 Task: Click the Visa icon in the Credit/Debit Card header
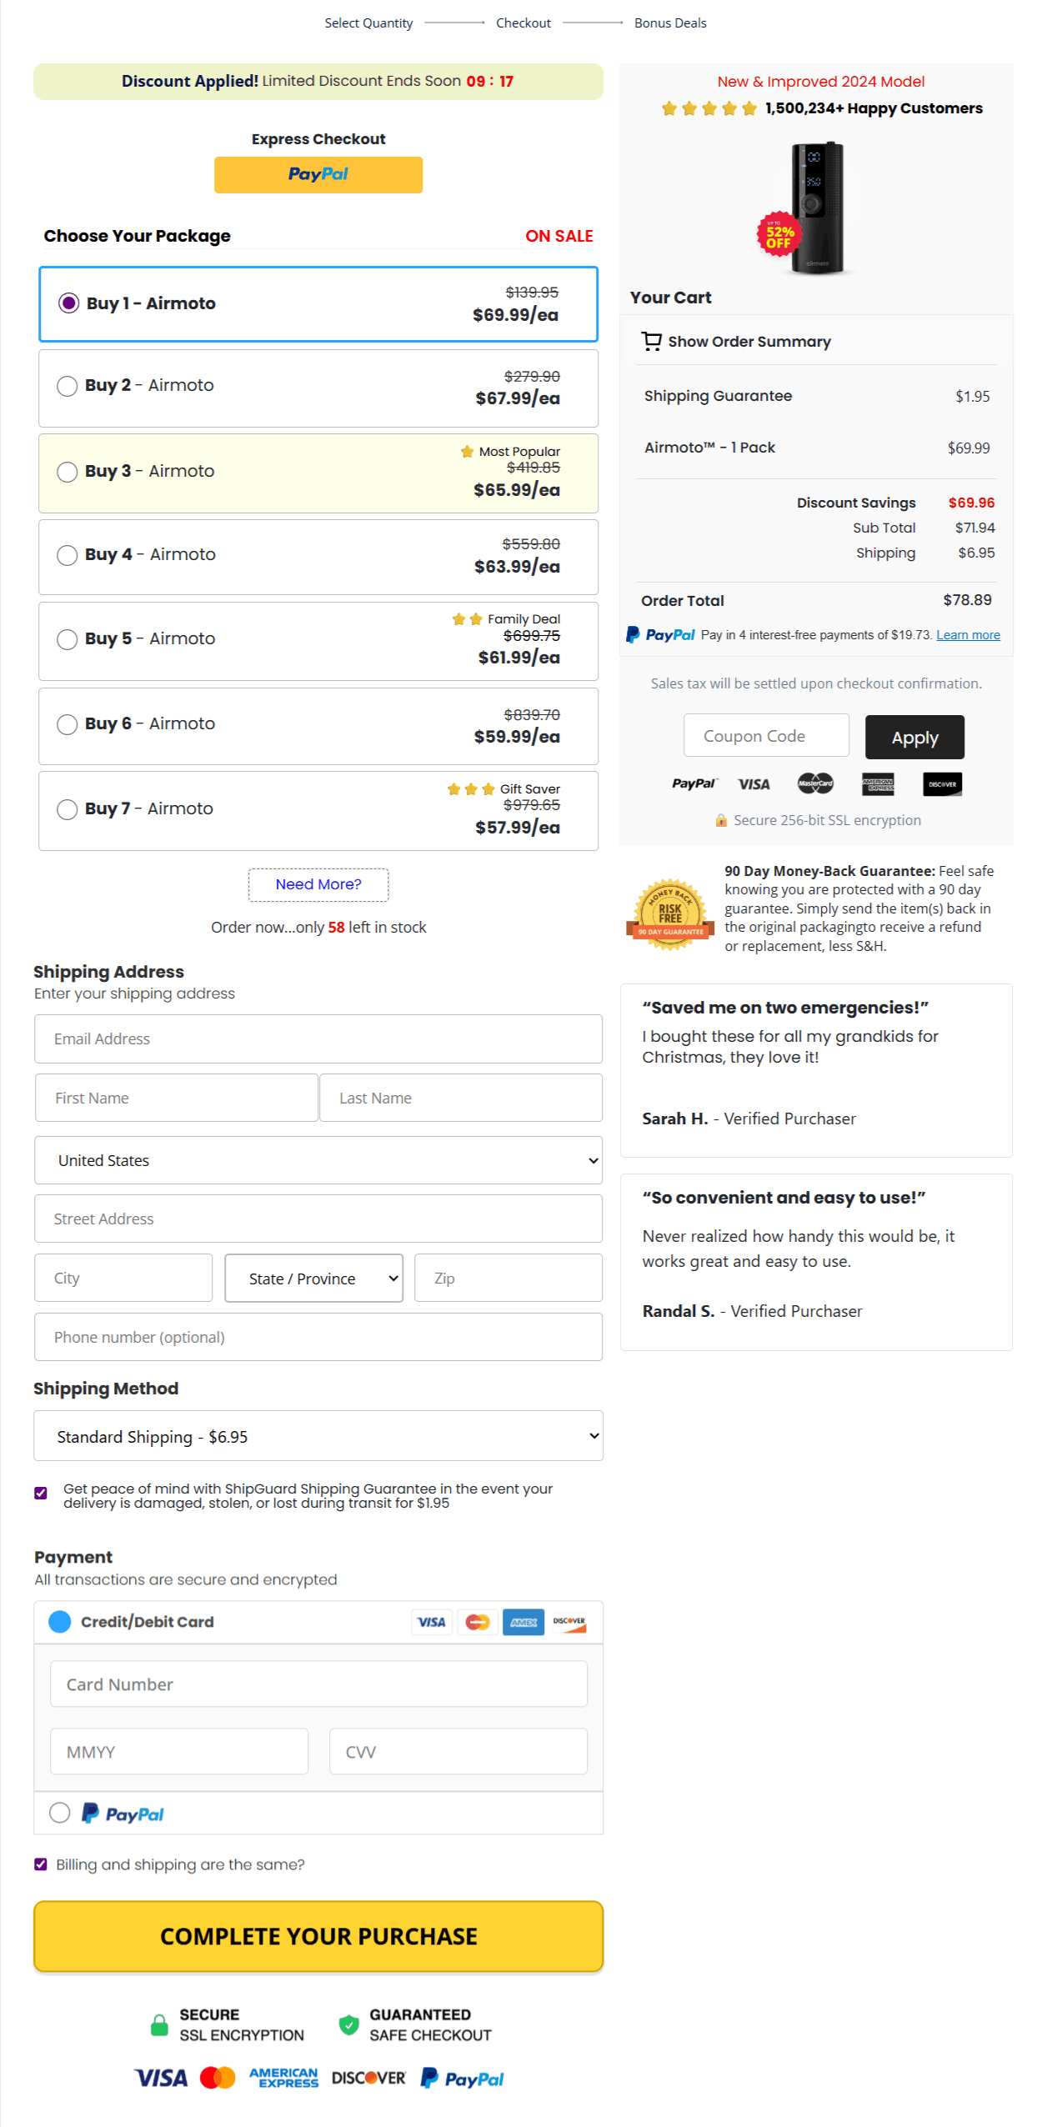(x=431, y=1622)
